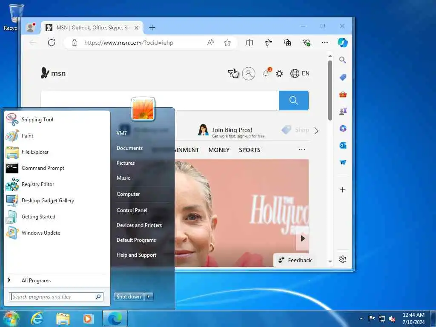Open Tools briefcase in sidebar
The width and height of the screenshot is (436, 327).
pos(343,94)
